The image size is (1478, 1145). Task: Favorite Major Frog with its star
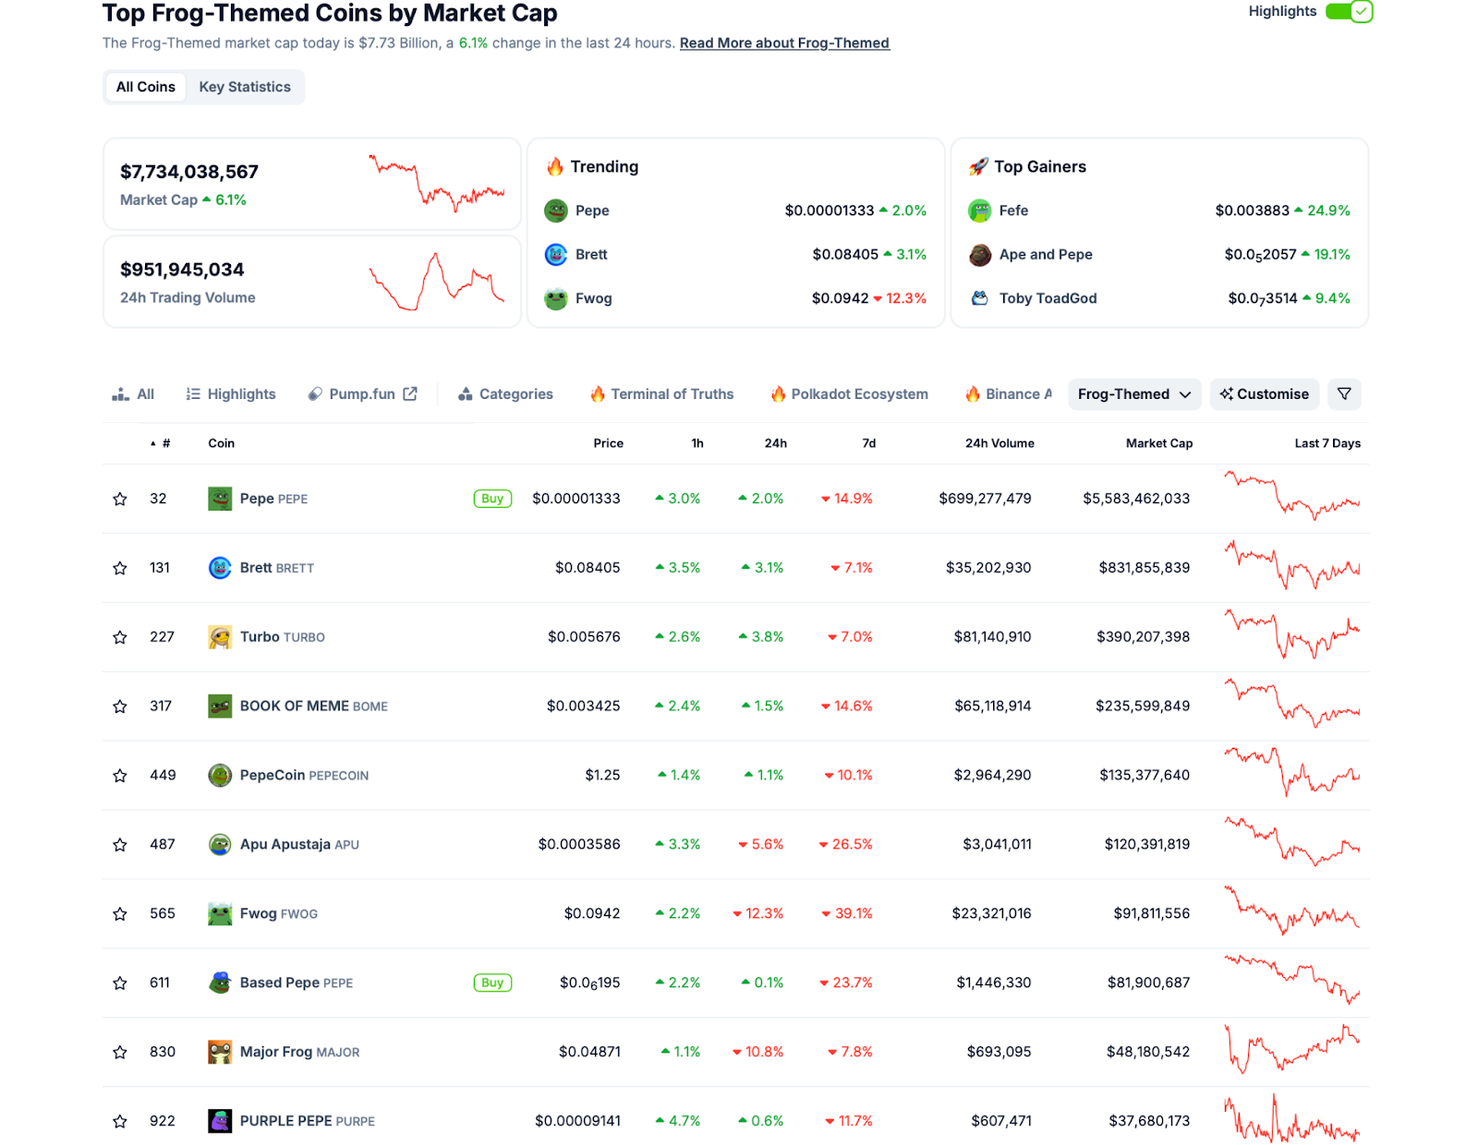[120, 1053]
